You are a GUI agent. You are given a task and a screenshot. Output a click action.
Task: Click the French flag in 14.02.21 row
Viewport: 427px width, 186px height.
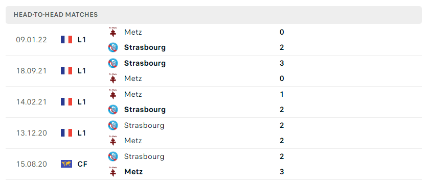pos(66,102)
